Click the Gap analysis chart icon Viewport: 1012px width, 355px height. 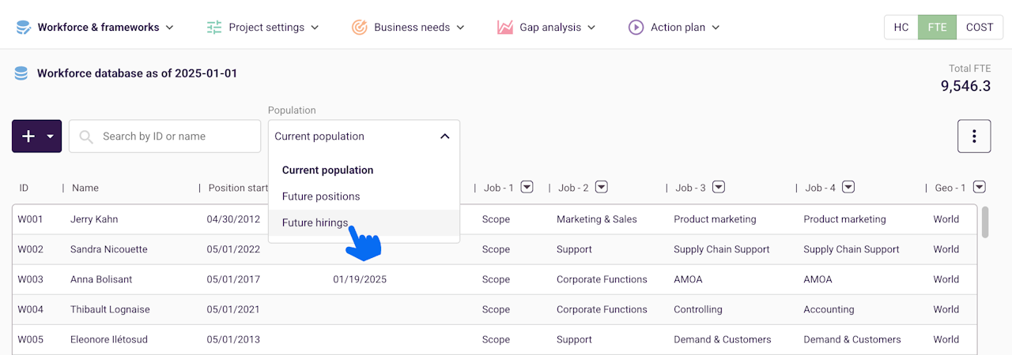[505, 28]
